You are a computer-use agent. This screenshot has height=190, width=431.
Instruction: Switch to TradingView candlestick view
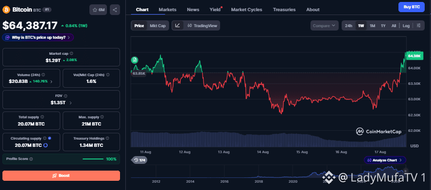tap(202, 26)
